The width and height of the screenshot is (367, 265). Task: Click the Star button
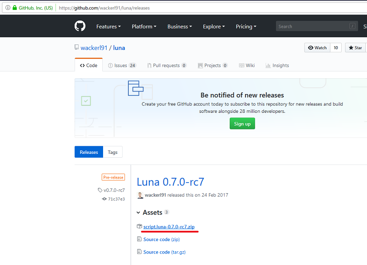355,48
